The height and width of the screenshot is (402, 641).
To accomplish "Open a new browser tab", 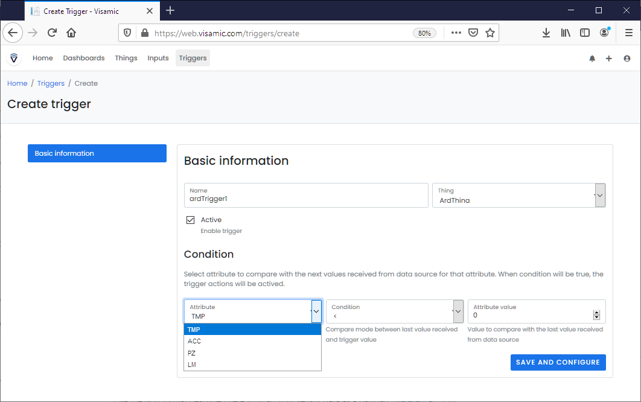I will (170, 11).
